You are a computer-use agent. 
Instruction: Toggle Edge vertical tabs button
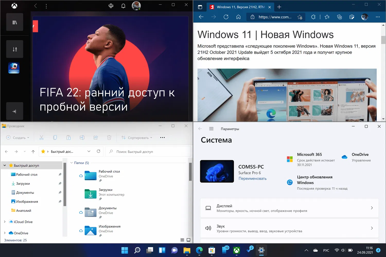[200, 7]
